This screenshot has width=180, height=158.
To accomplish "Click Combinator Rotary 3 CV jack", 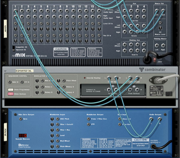I will (x=42, y=92).
